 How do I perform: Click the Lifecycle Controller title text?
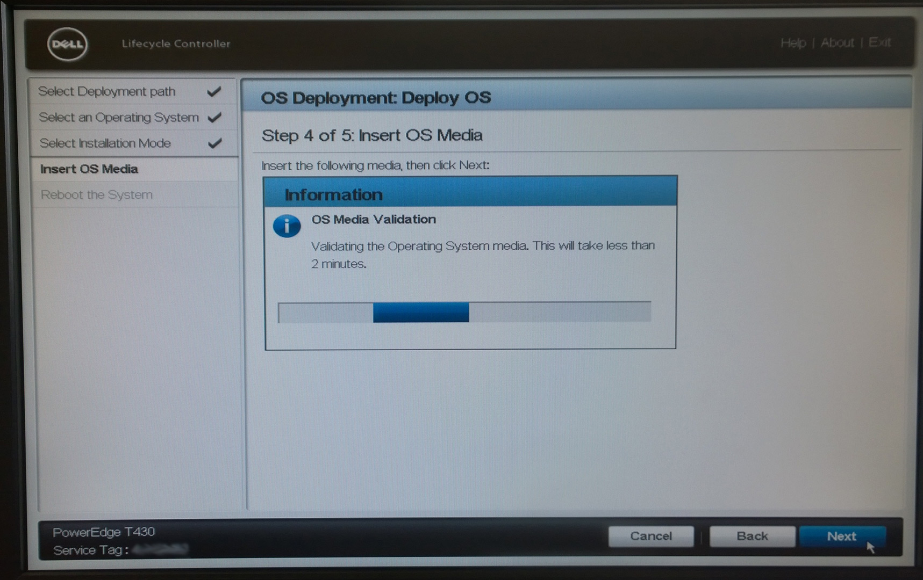point(176,44)
